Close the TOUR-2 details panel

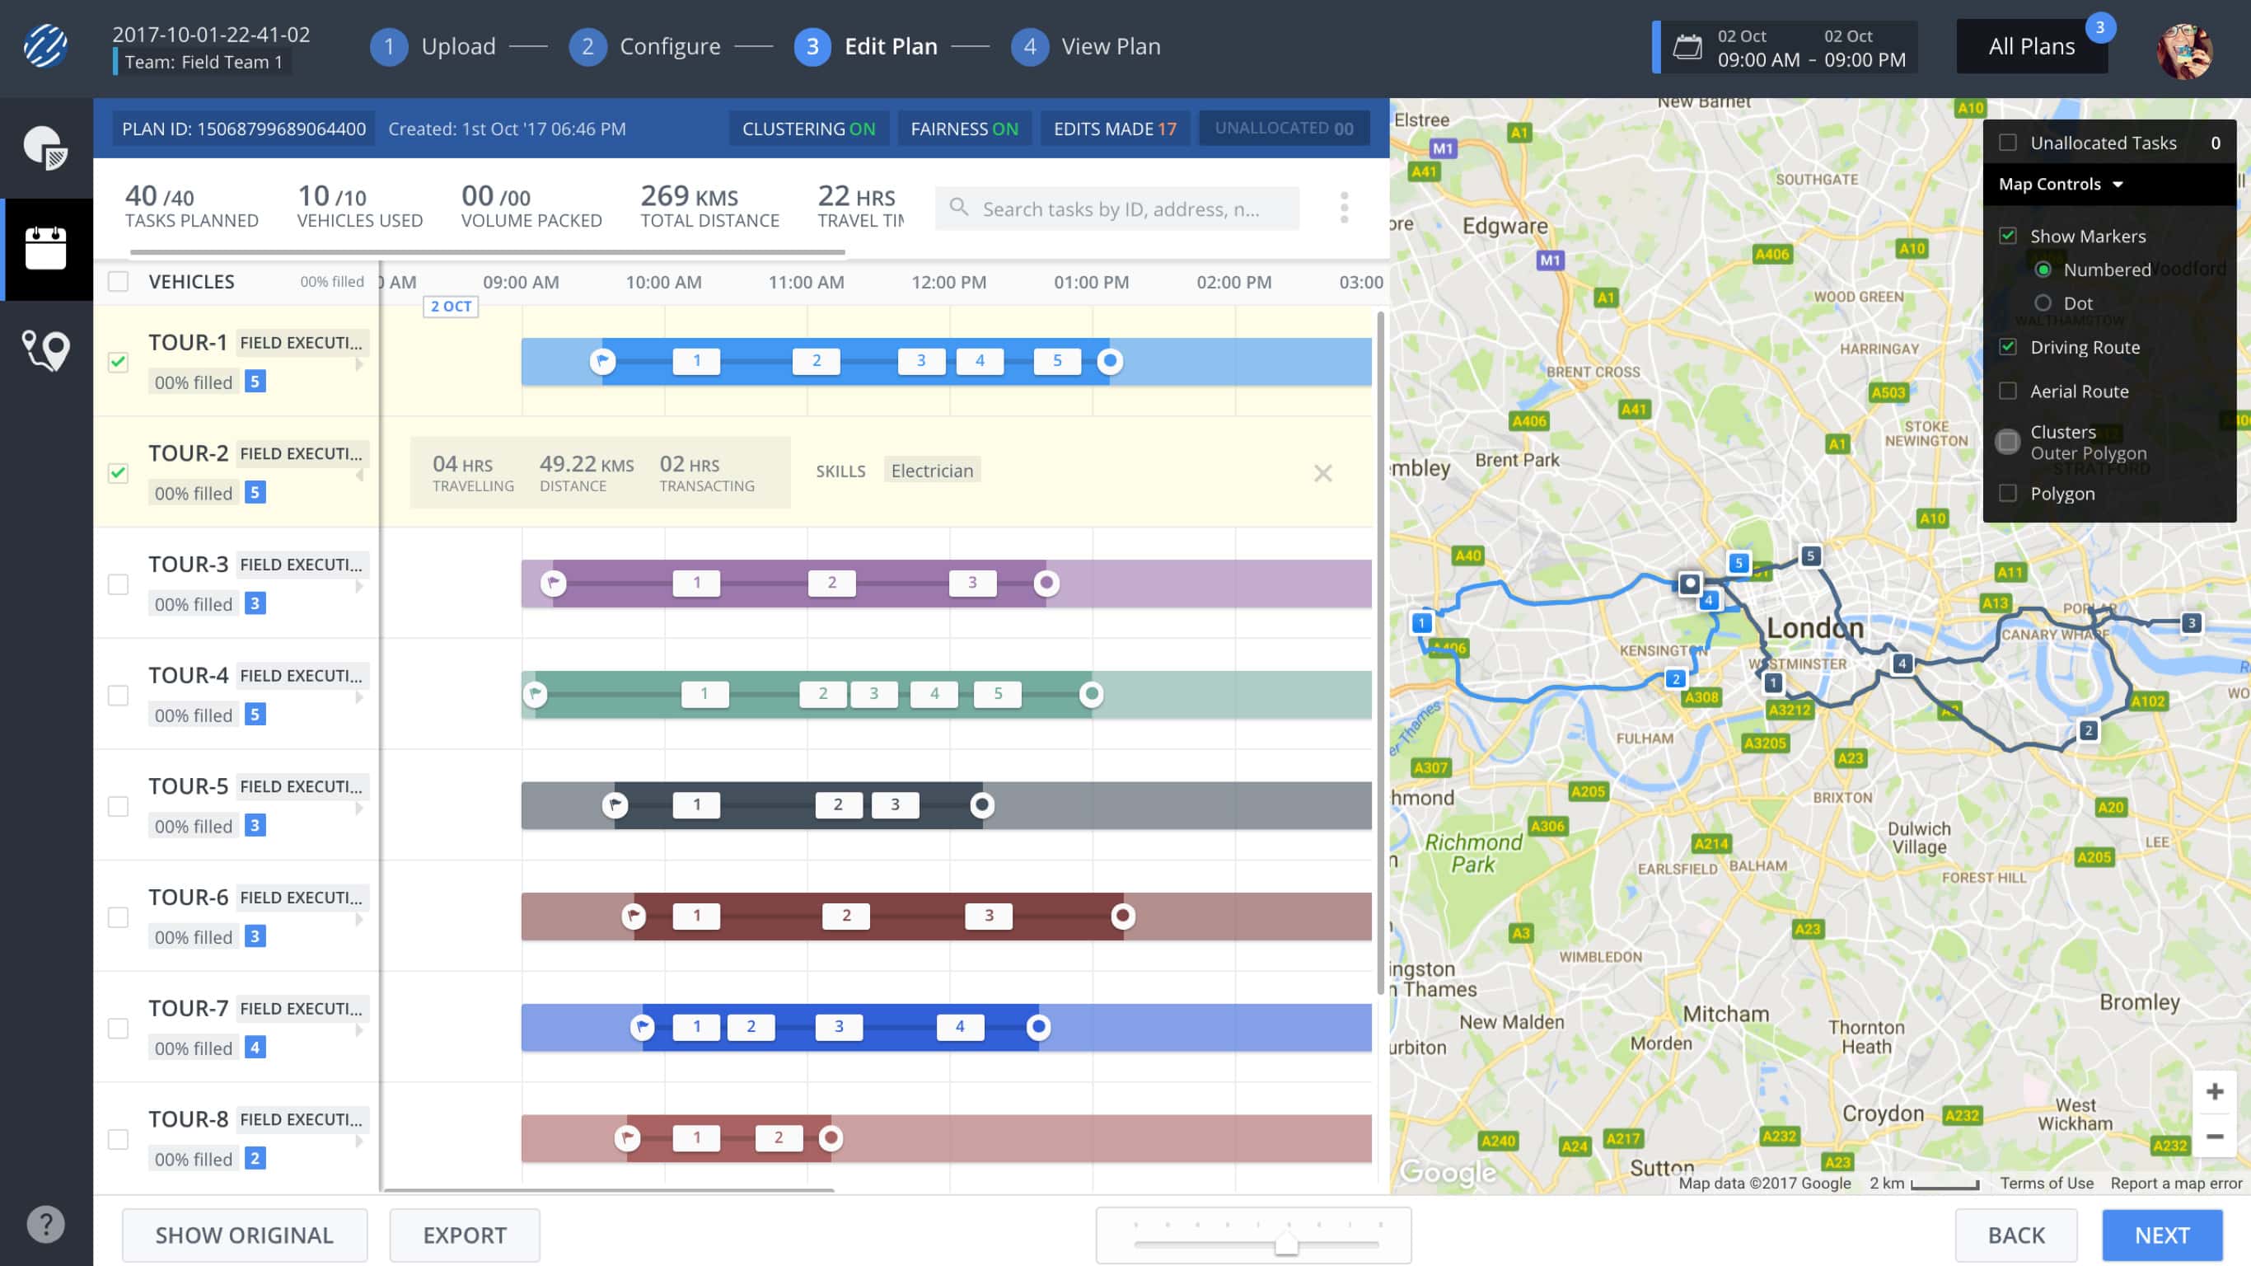pos(1323,473)
